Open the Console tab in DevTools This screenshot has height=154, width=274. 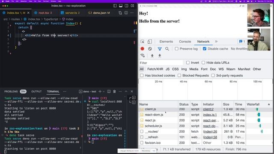point(185,41)
